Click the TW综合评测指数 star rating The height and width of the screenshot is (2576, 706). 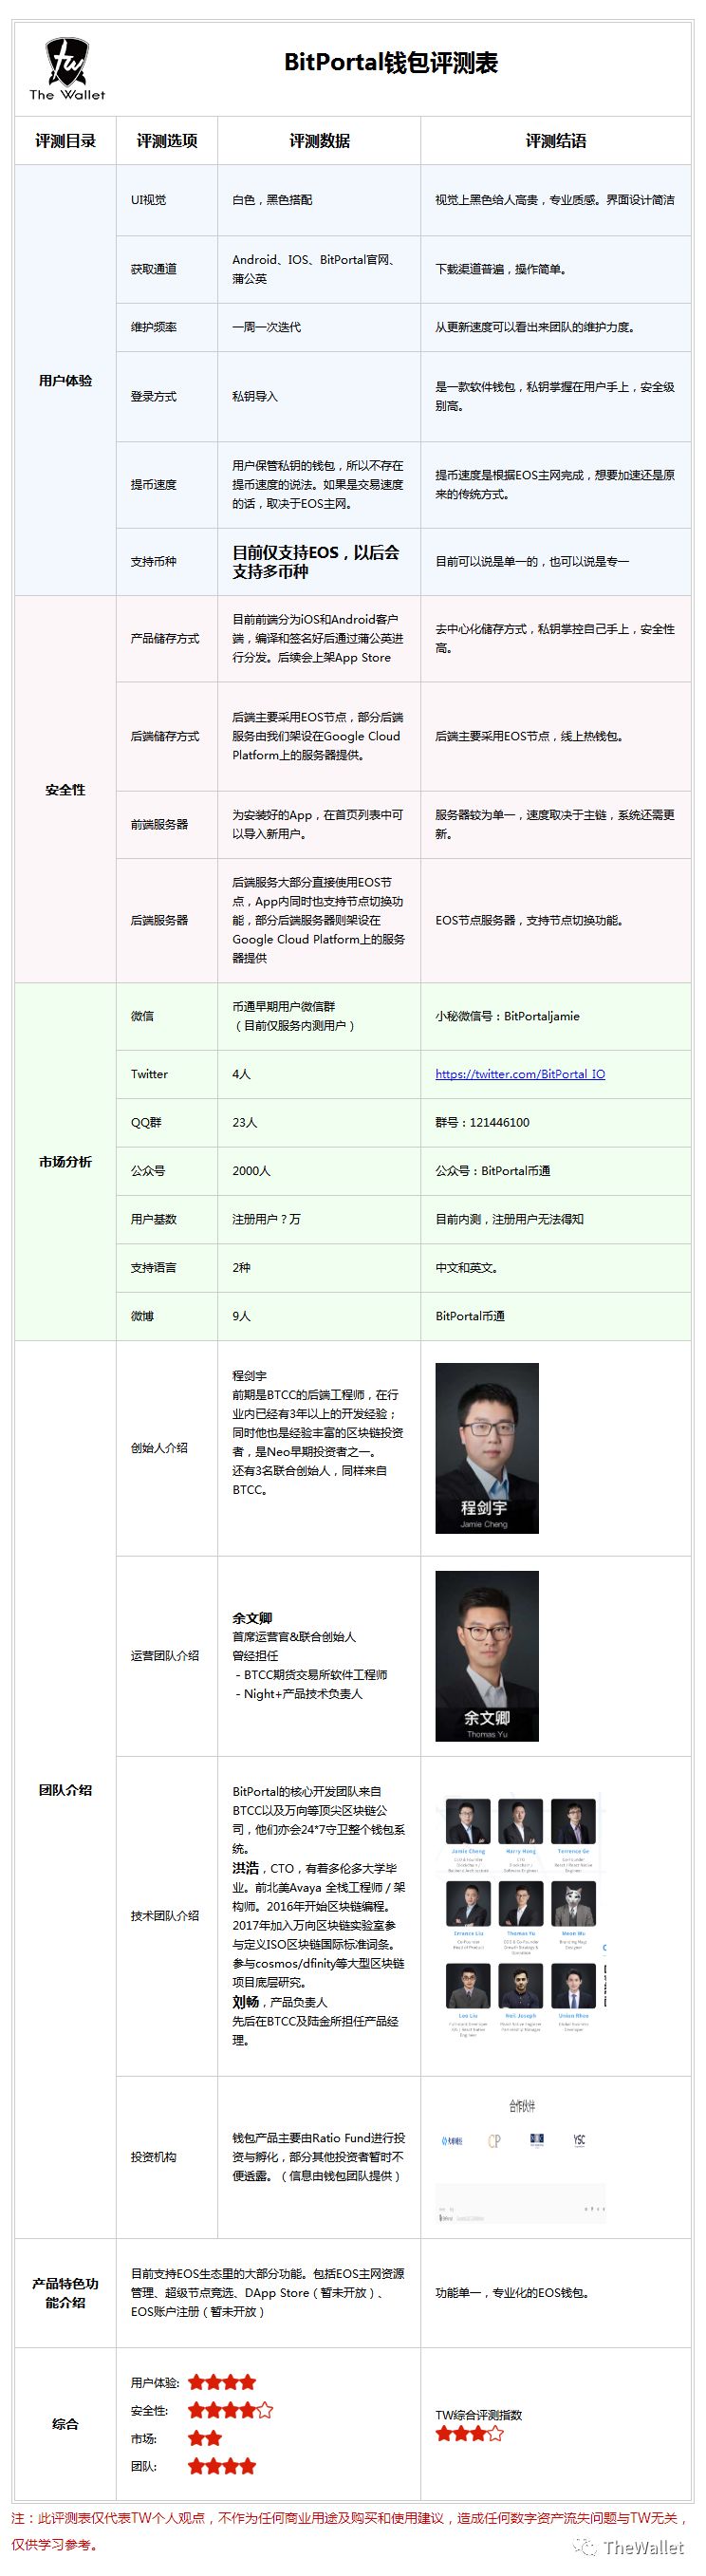click(469, 2433)
